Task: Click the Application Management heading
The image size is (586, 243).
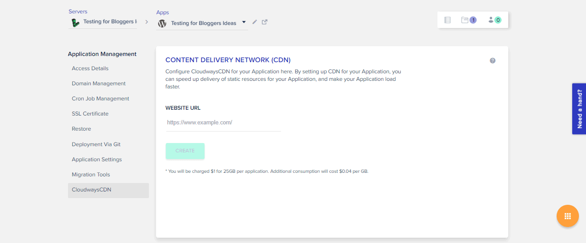Action: (x=102, y=54)
